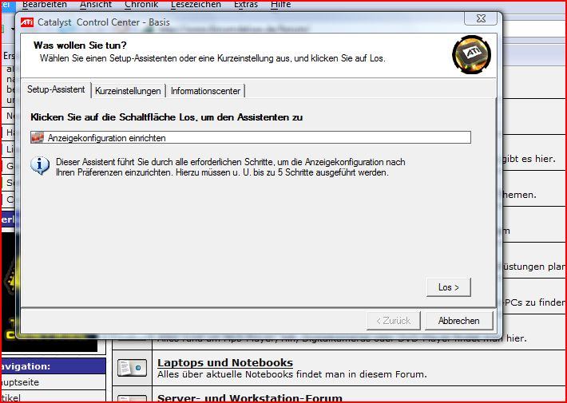This screenshot has width=567, height=403.
Task: Open the Kurzeinstellungen tab
Action: point(128,91)
